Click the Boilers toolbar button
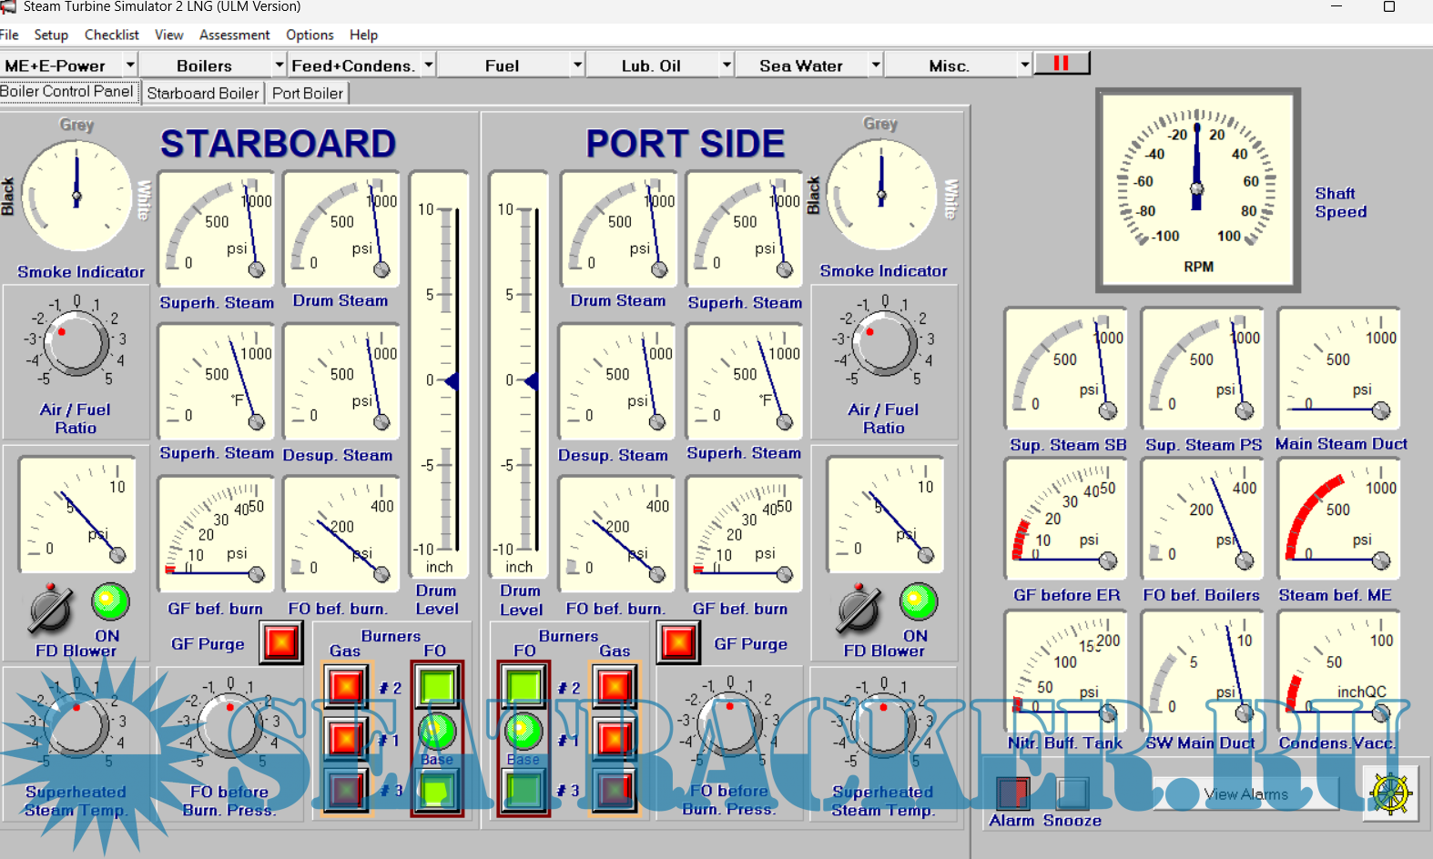This screenshot has height=859, width=1433. (204, 66)
